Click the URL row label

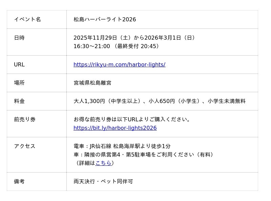(x=19, y=64)
